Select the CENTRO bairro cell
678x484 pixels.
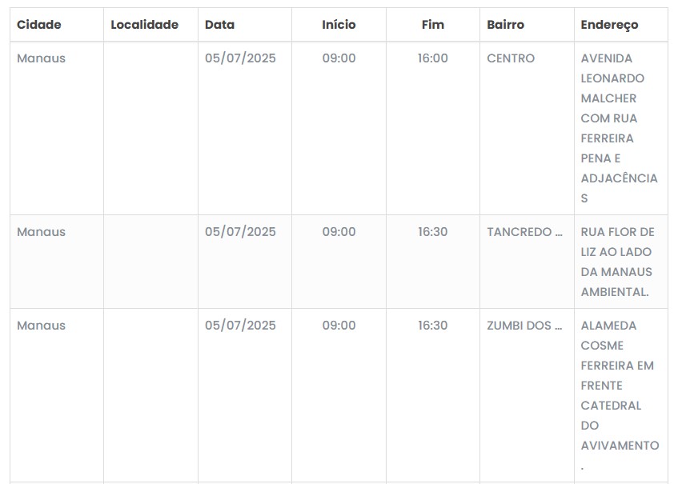[x=511, y=58]
